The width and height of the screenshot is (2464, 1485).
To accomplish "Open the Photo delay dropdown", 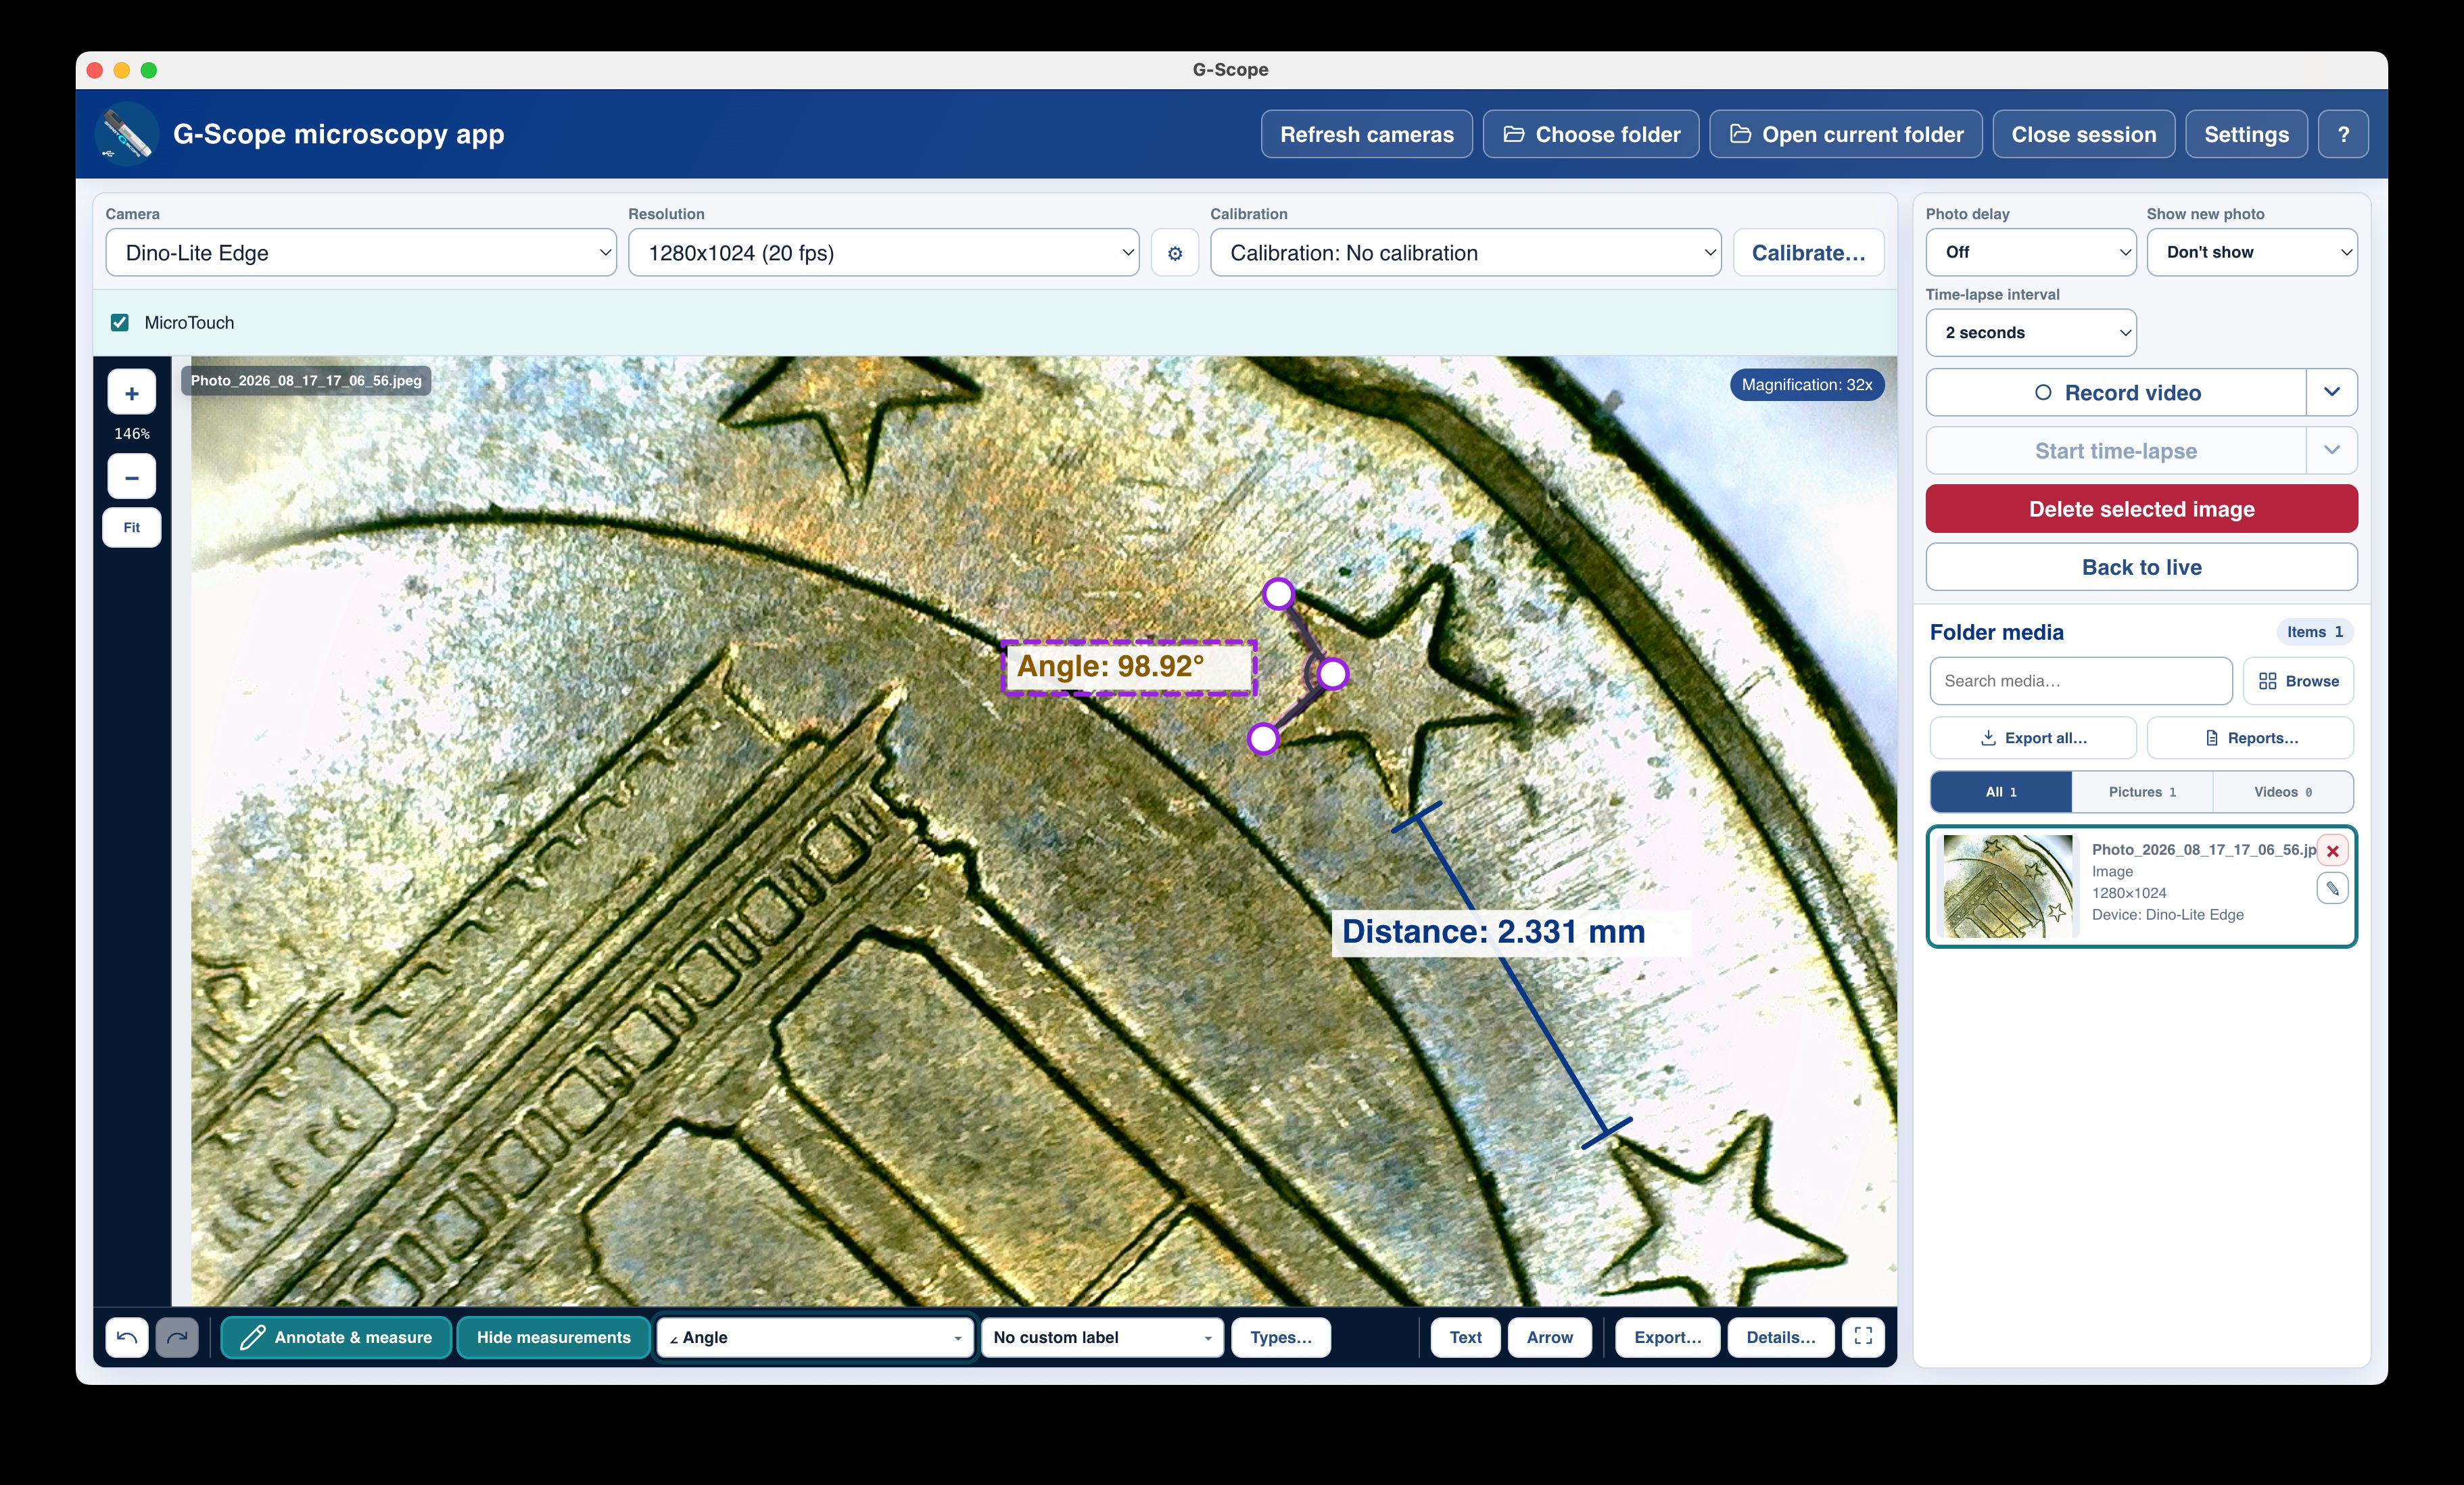I will pos(2031,252).
